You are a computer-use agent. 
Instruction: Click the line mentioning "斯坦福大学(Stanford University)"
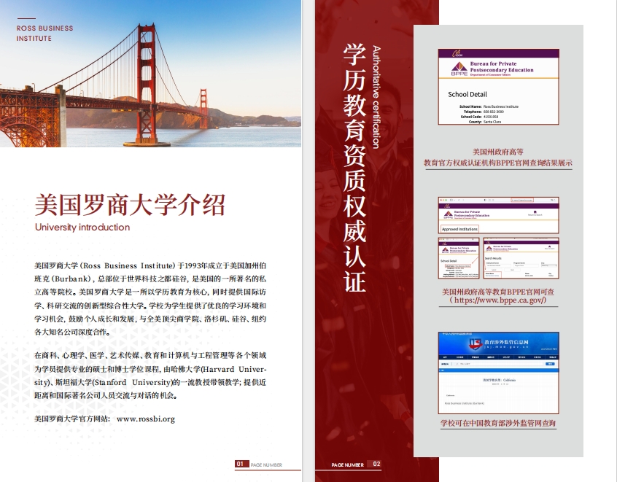click(150, 382)
